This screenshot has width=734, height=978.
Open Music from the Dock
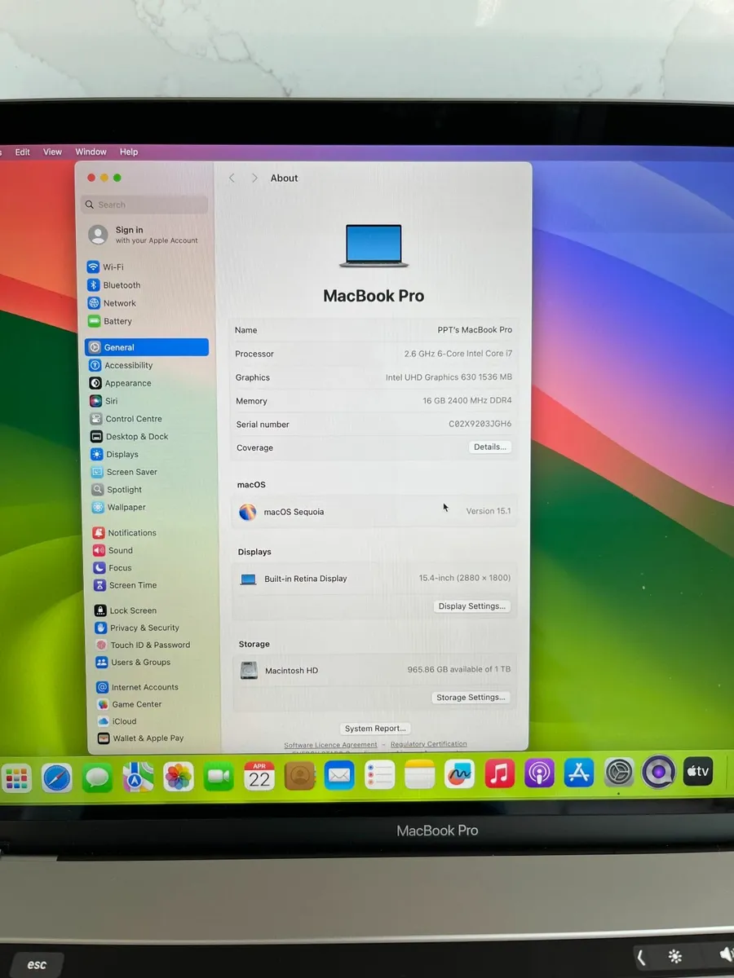499,773
